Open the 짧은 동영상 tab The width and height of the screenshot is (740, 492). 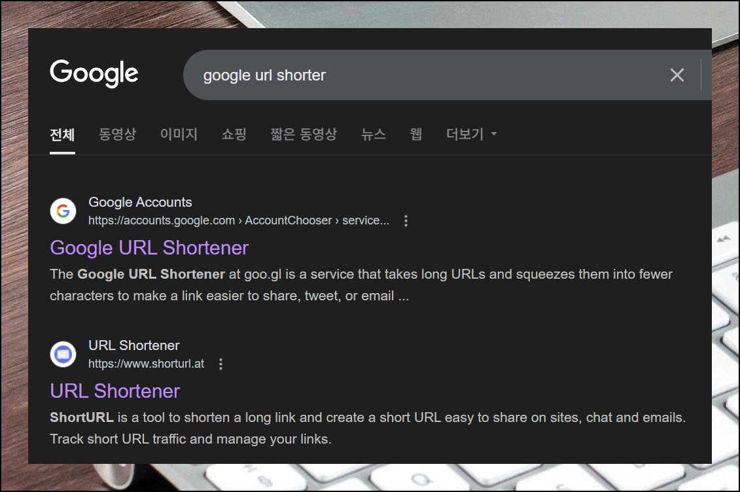point(304,134)
